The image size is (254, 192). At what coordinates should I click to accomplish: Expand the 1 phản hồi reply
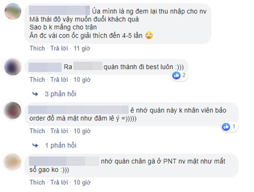tap(61, 145)
